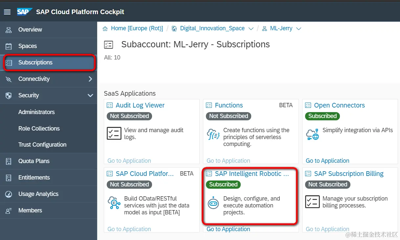Click Digital_Innovation_Space breadcrumb link
The width and height of the screenshot is (400, 240).
pos(212,29)
